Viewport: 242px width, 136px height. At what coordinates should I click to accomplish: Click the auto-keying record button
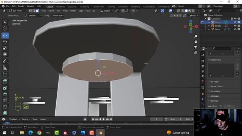click(x=85, y=119)
